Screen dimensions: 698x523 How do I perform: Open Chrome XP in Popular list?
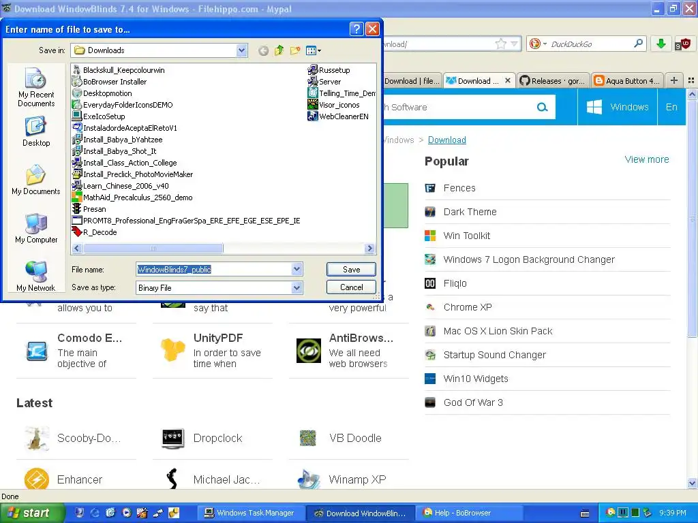pyautogui.click(x=468, y=307)
